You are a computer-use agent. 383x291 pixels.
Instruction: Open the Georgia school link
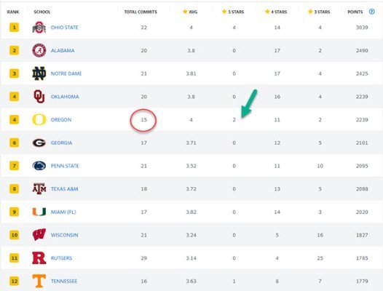[61, 143]
